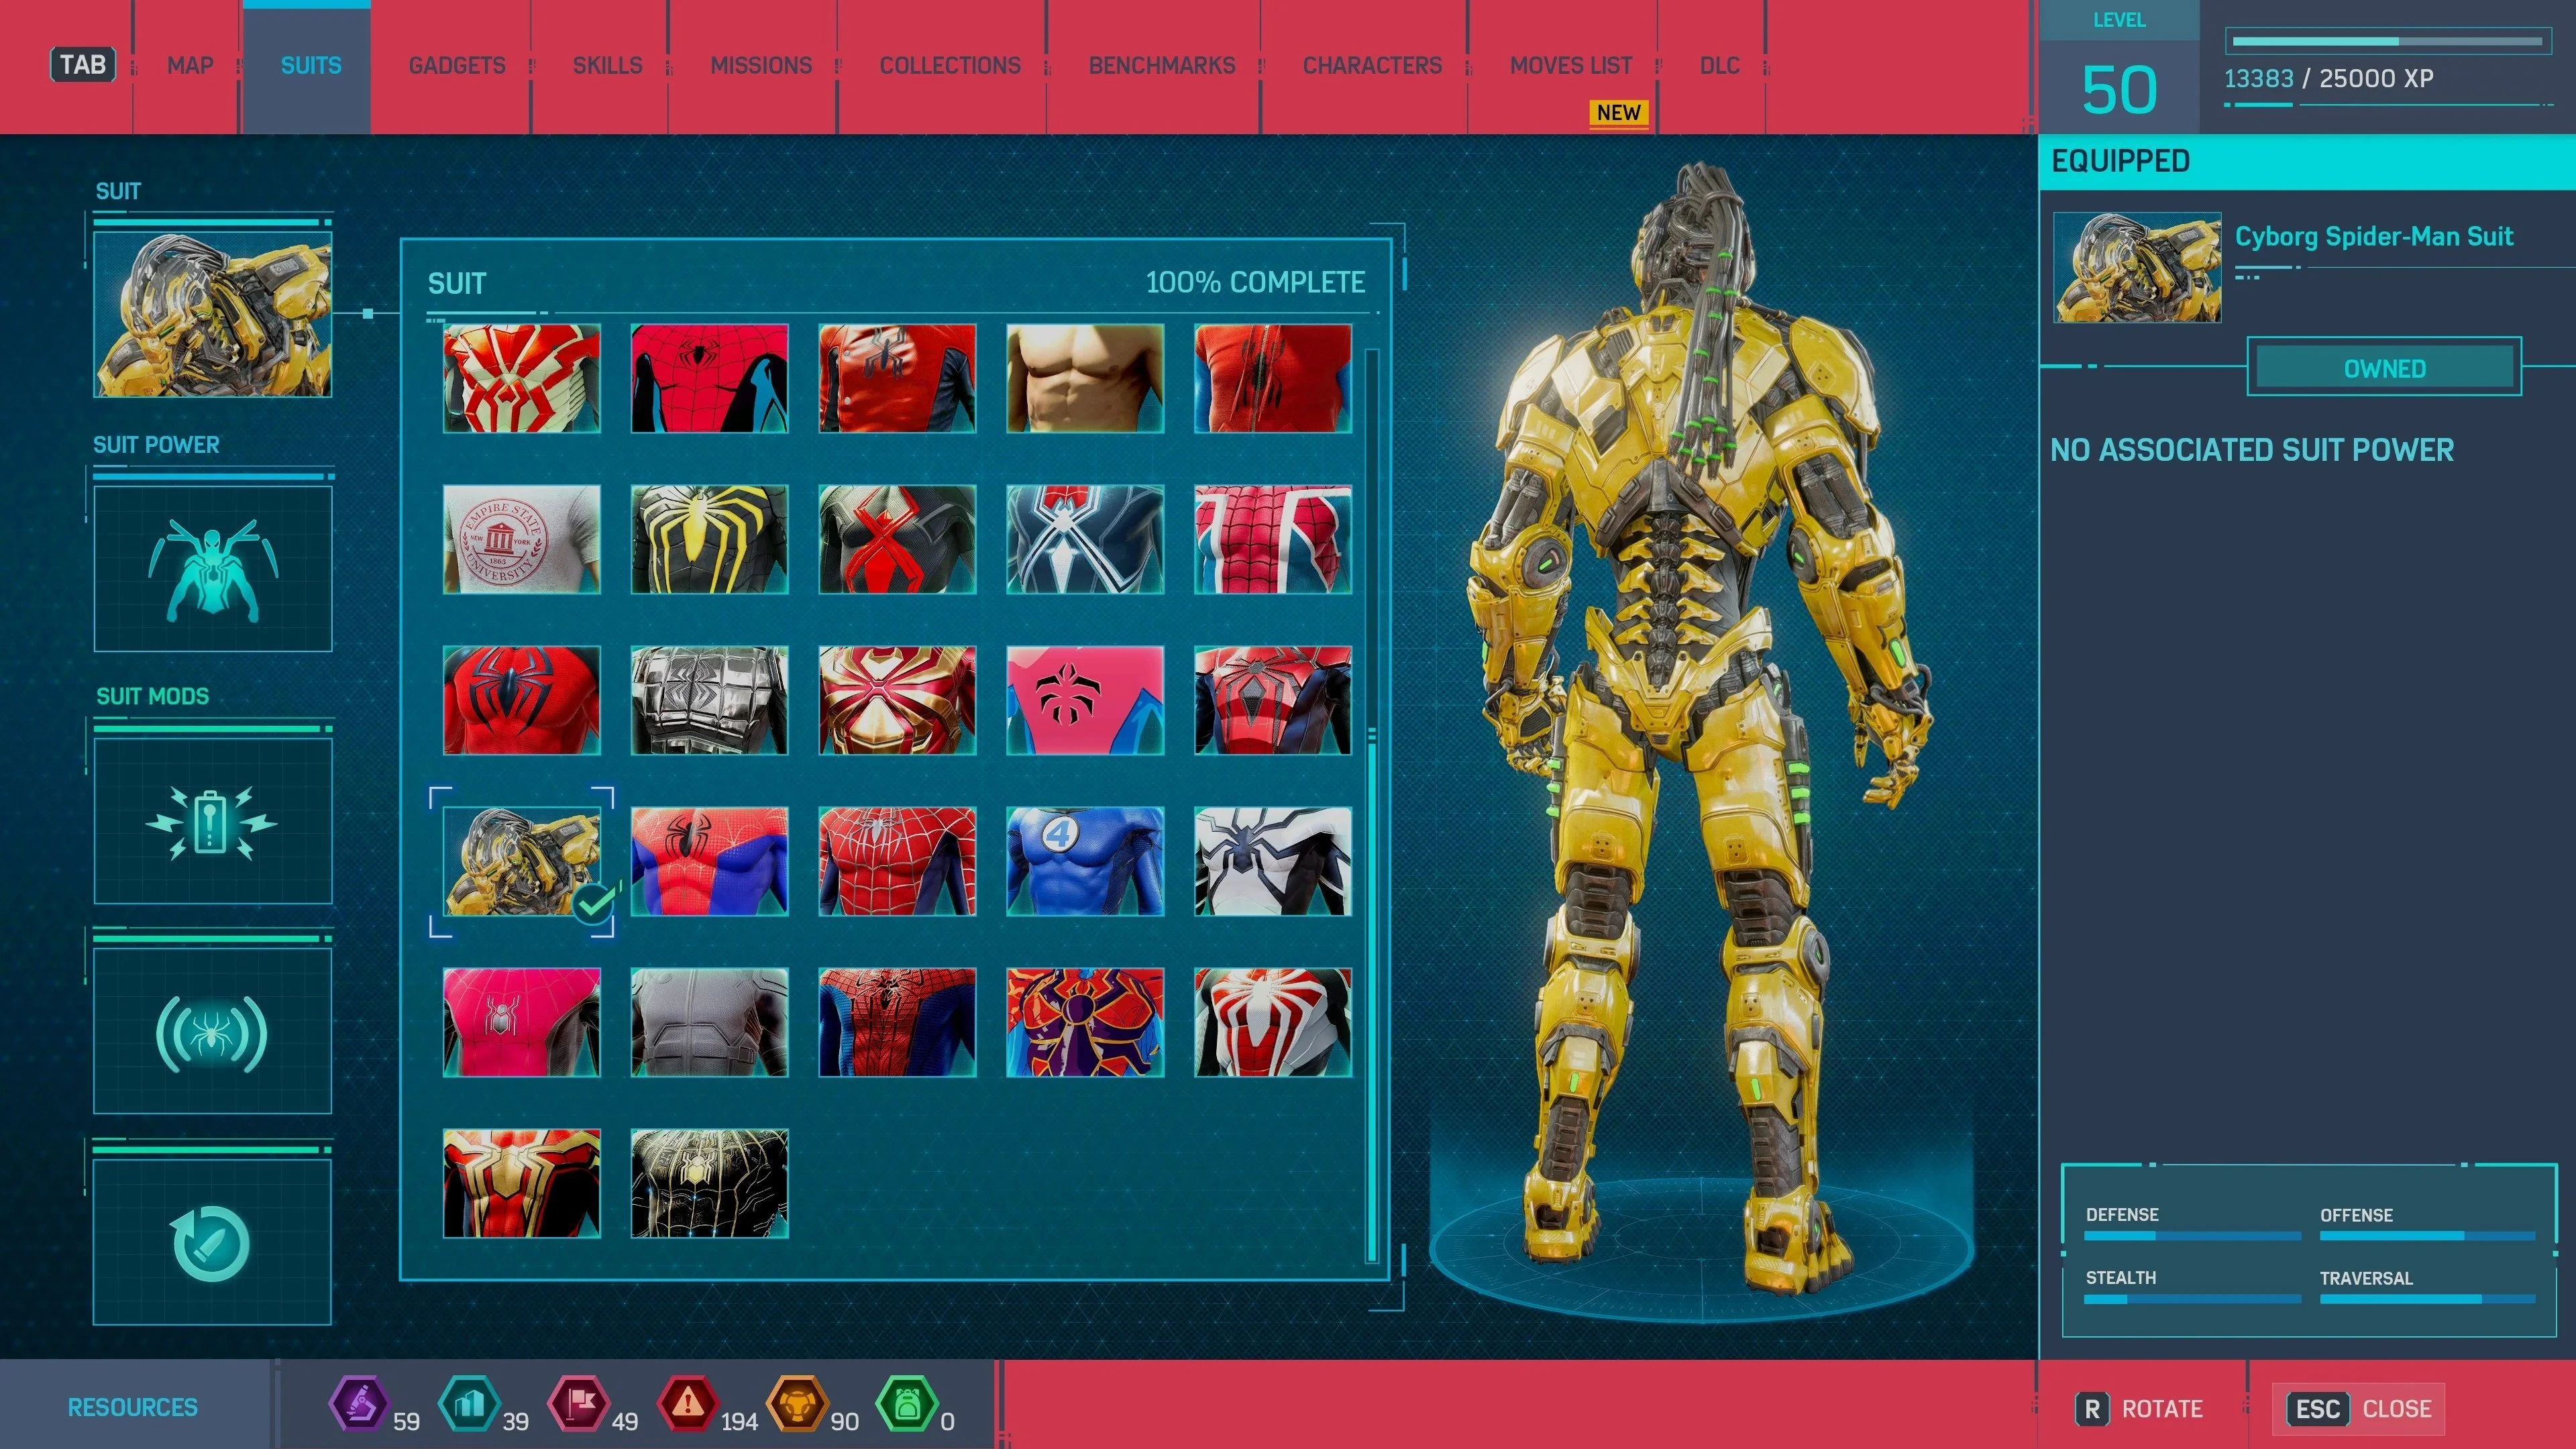Image resolution: width=2576 pixels, height=1449 pixels.
Task: Switch to the Gadgets tab
Action: coord(456,66)
